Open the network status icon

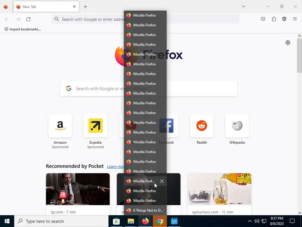pyautogui.click(x=264, y=221)
